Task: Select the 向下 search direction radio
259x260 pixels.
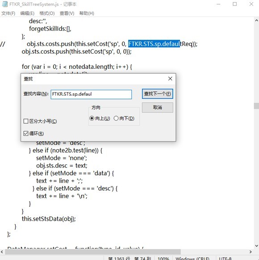Action: [x=116, y=118]
